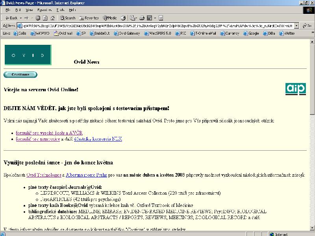The width and height of the screenshot is (315, 236).
Task: Click the Go button next to address
Action: coord(307,26)
